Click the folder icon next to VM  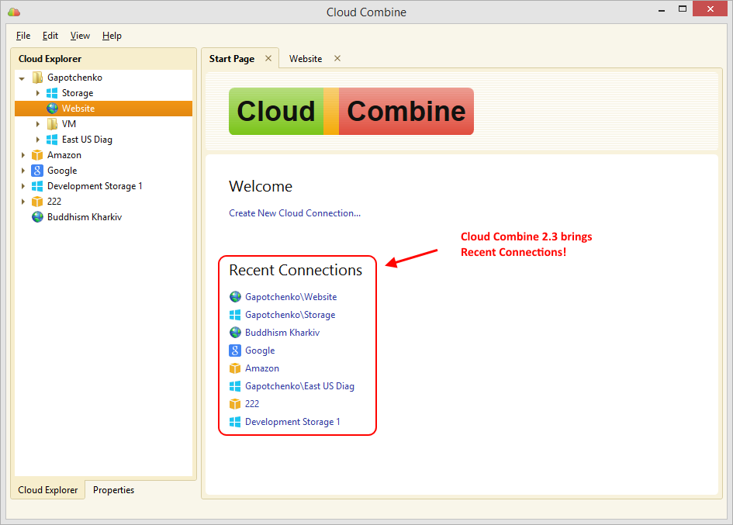click(52, 124)
